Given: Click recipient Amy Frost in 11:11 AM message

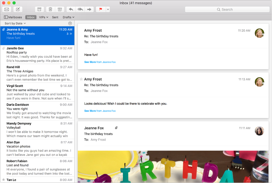Looking at the screenshot, I should click(98, 140).
